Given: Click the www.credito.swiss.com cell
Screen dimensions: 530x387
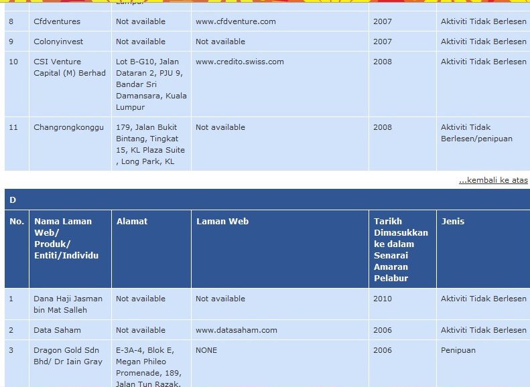Looking at the screenshot, I should tap(280, 84).
